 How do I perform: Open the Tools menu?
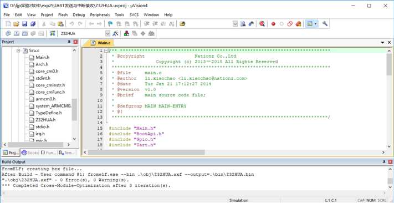119,15
